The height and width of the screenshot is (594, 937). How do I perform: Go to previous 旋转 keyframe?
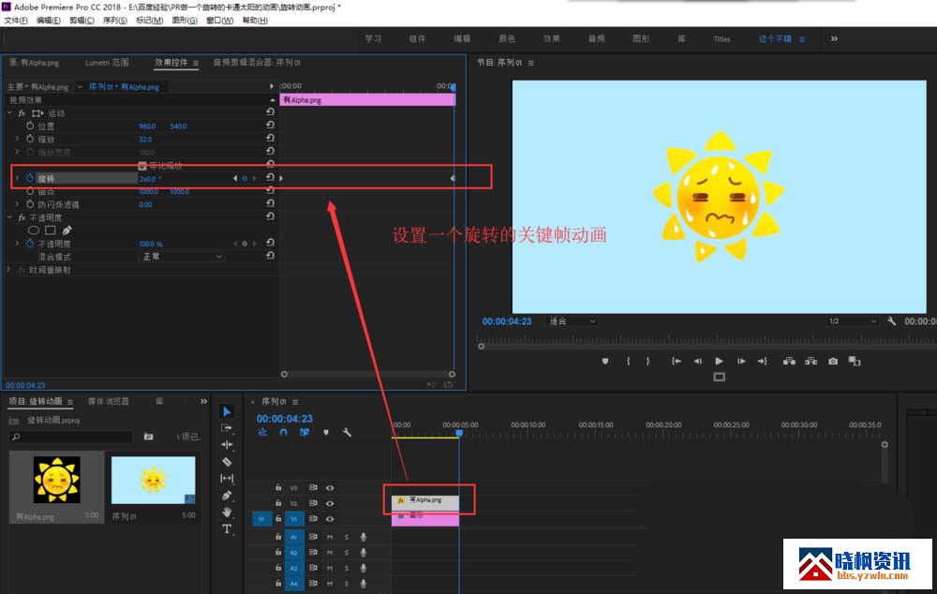coord(235,178)
